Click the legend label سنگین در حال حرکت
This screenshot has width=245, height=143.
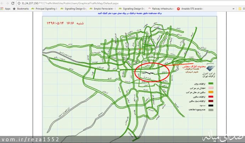[x=196, y=92]
